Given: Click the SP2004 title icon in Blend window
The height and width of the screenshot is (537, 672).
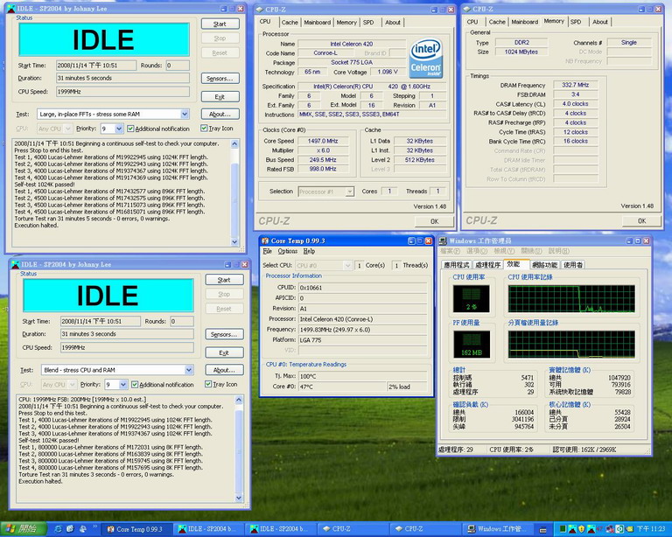Looking at the screenshot, I should pos(16,265).
